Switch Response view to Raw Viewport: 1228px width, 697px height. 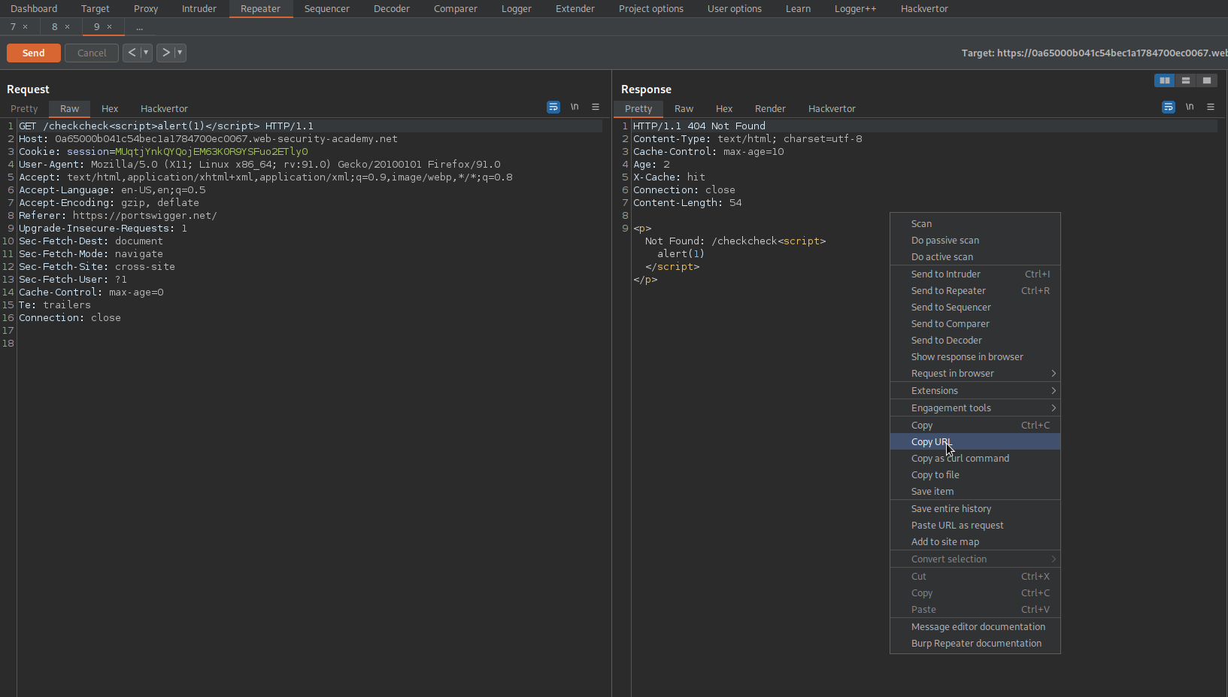coord(684,109)
